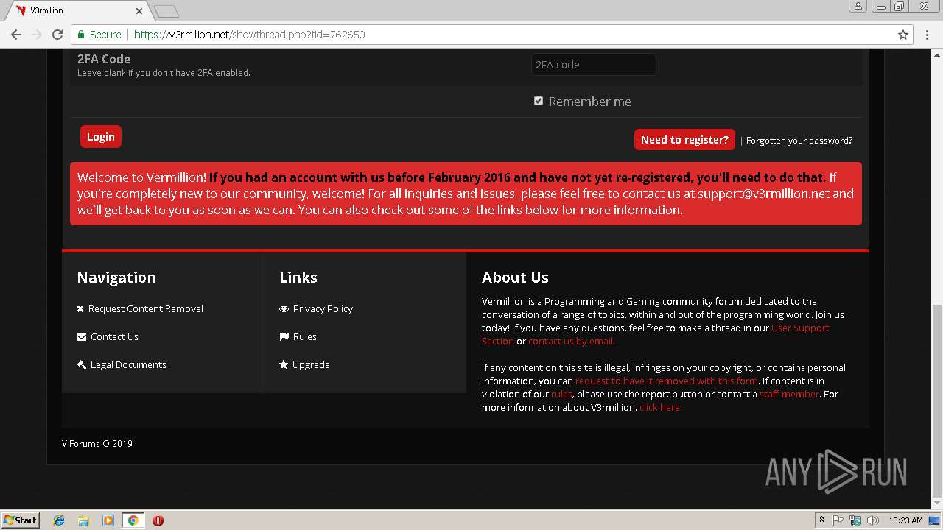Click the Secure padlock icon

(80, 35)
